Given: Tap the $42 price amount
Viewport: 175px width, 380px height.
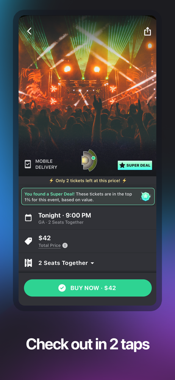Looking at the screenshot, I should tap(45, 238).
